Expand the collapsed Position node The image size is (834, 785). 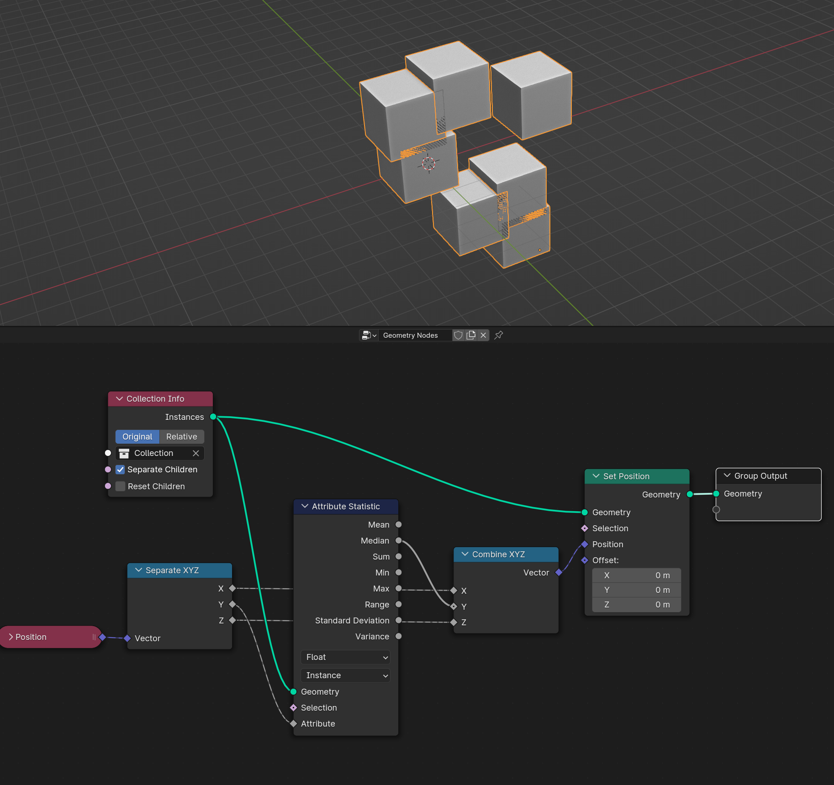click(x=11, y=637)
